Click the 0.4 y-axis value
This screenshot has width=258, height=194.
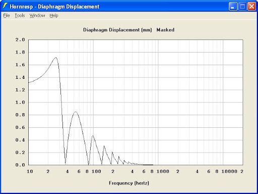click(20, 140)
